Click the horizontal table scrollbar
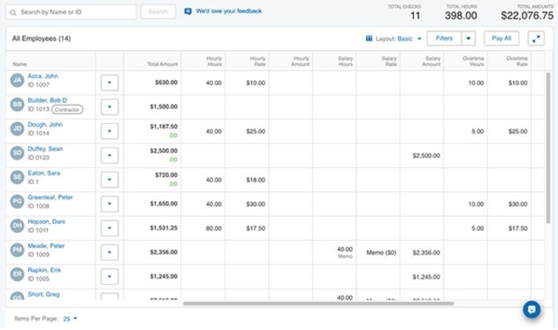 coord(318,304)
